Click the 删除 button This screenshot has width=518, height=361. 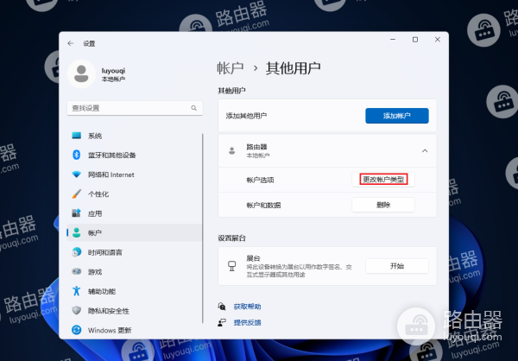383,205
